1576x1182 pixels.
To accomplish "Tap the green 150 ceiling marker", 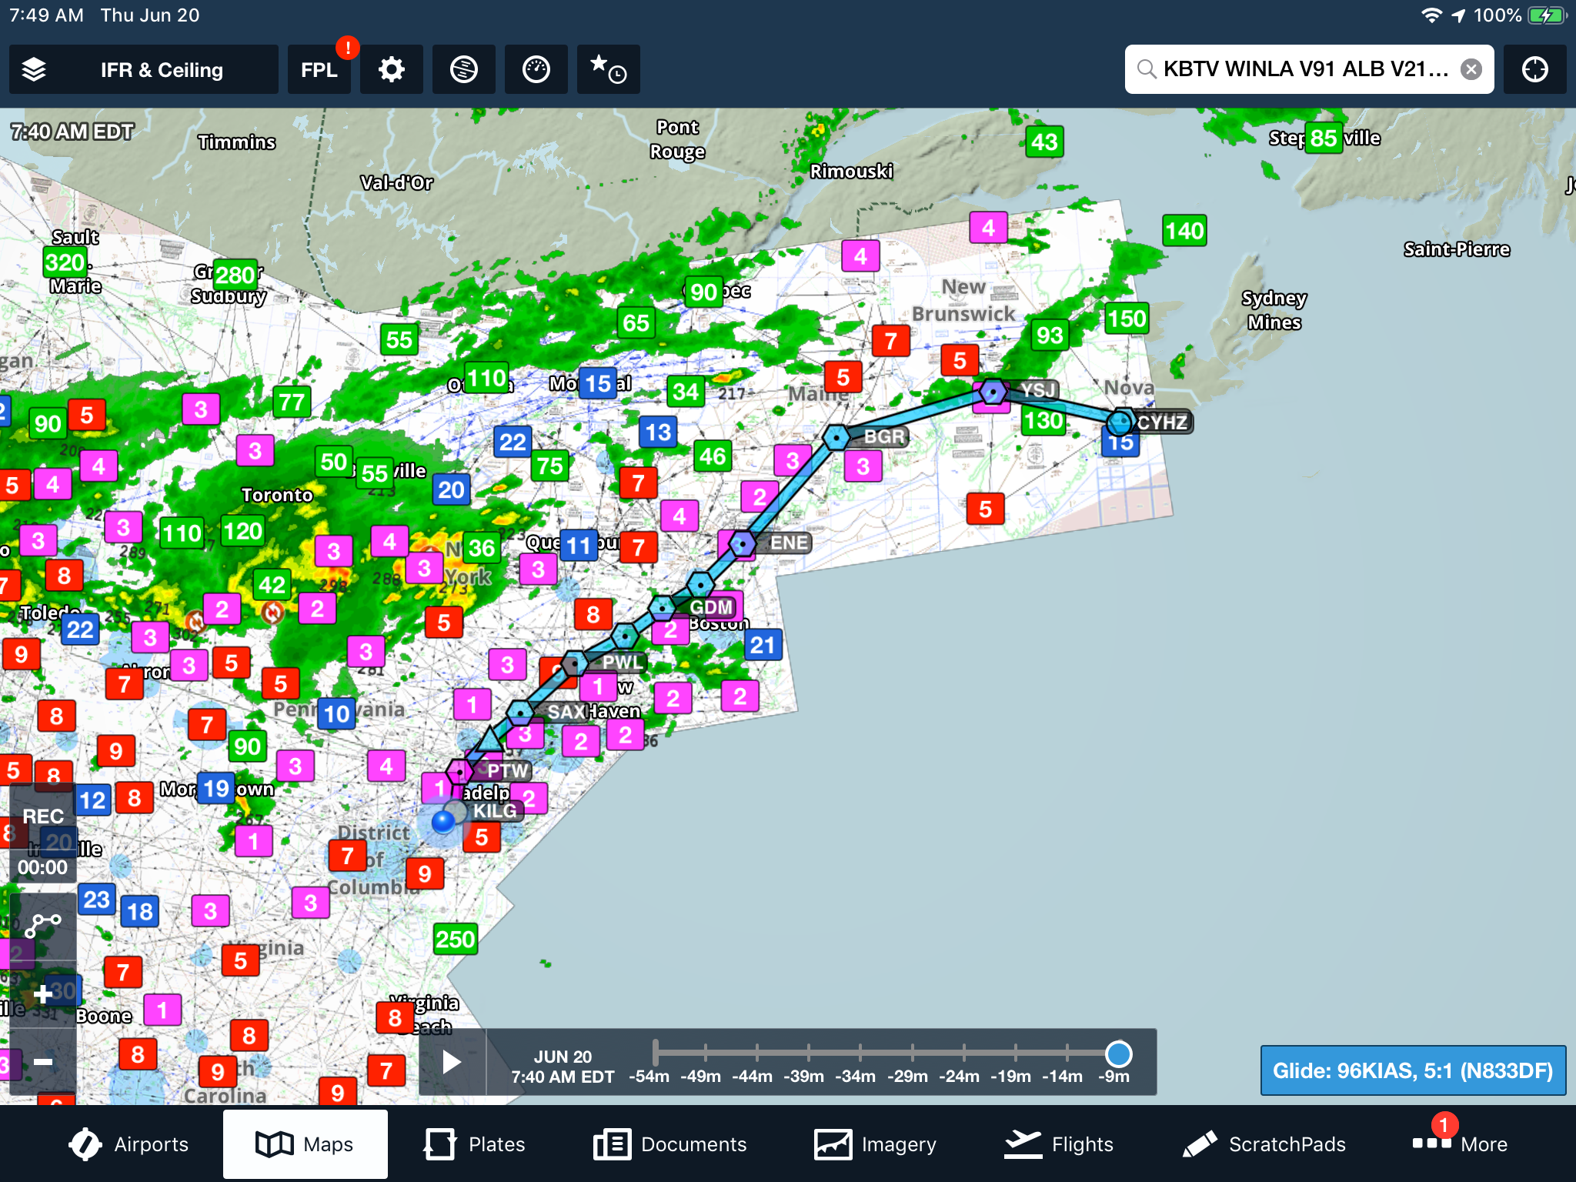I will point(1127,319).
